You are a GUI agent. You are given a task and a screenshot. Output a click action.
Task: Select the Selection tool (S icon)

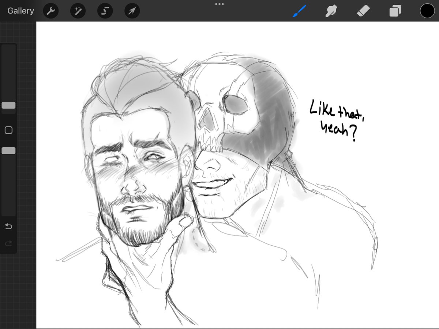click(x=105, y=11)
